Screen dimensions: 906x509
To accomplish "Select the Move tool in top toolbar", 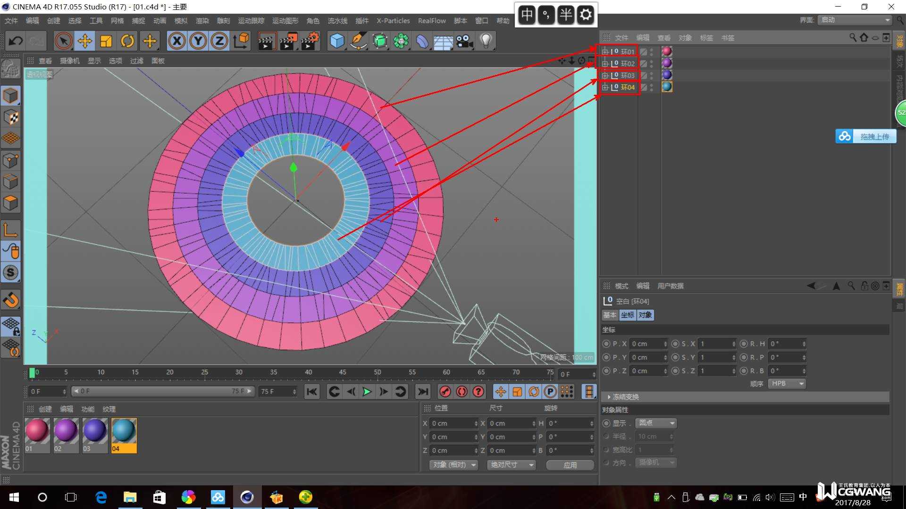I will [x=85, y=41].
